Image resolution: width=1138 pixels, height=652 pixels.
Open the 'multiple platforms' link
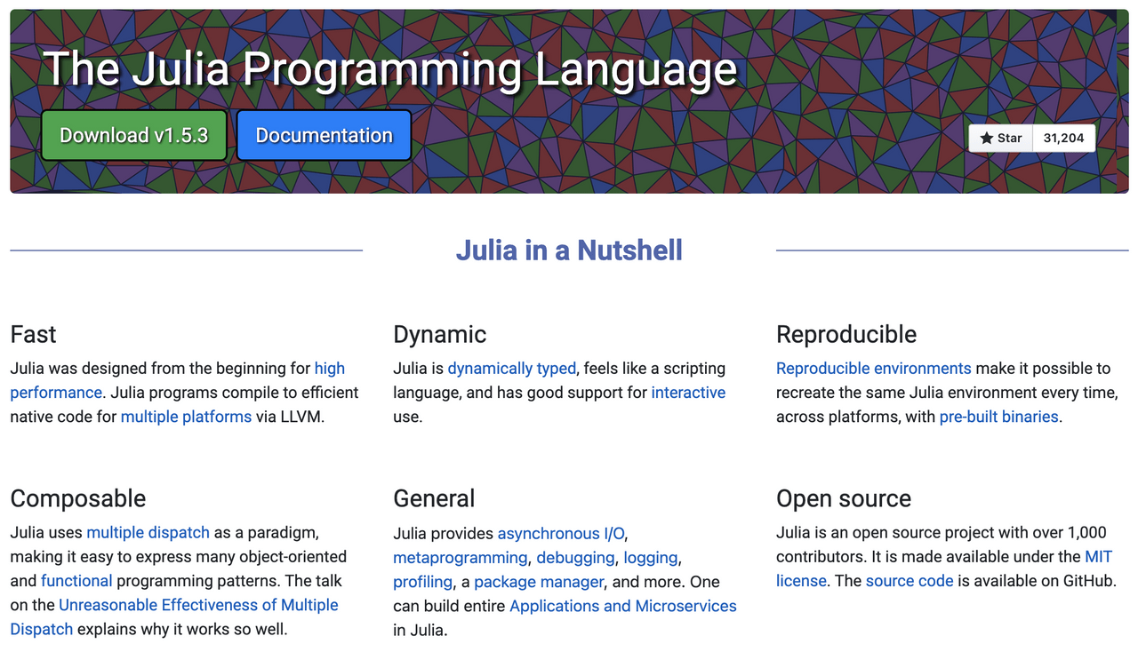point(186,416)
